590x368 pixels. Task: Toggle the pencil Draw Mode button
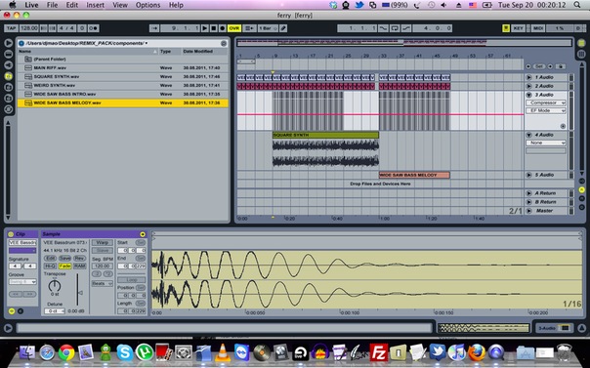(x=283, y=28)
